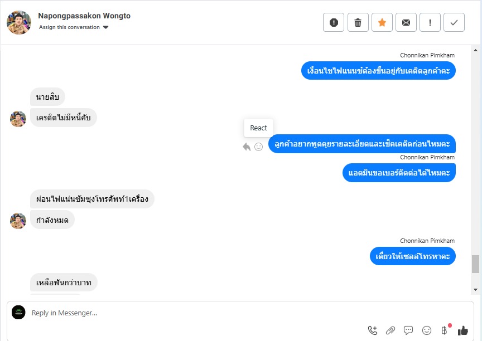Start a call with phone plus icon

(373, 330)
